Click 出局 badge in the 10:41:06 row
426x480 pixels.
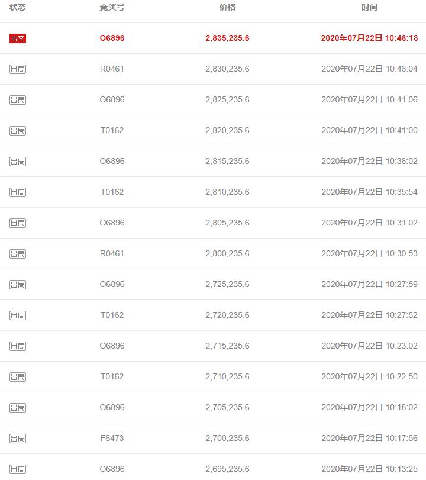(18, 100)
